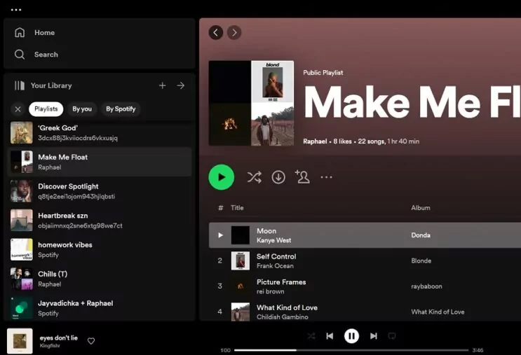Viewport: 521px width, 355px height.
Task: Open the now playing song eyes don't lie
Action: click(x=59, y=337)
